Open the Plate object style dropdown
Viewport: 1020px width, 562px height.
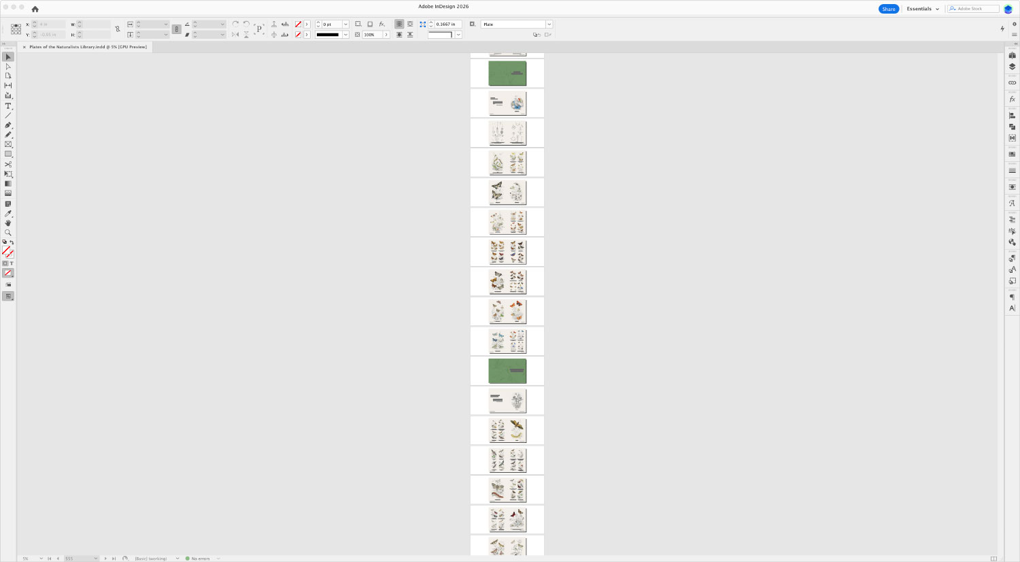549,24
